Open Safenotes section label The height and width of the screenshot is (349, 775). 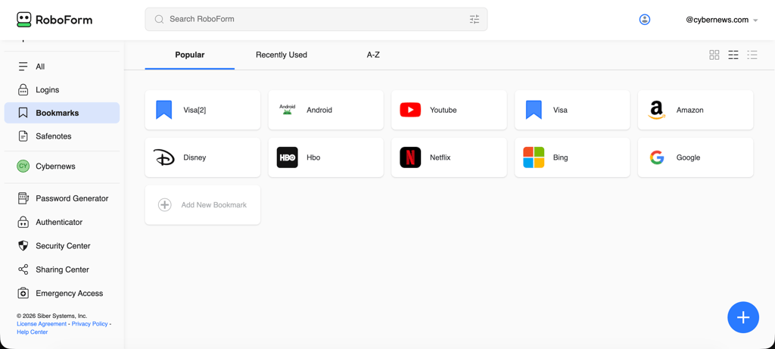coord(54,136)
